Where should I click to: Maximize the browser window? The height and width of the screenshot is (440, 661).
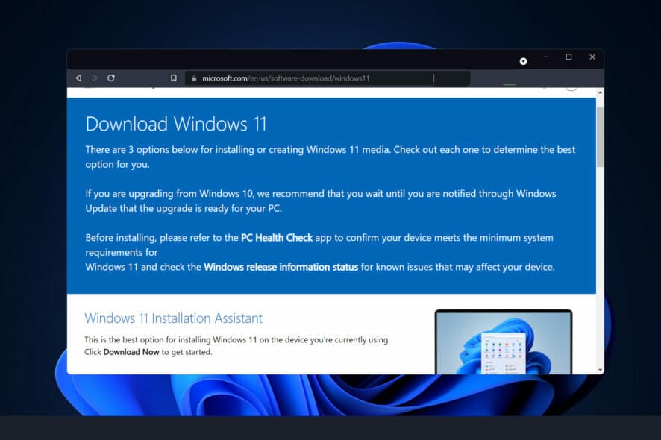pos(569,57)
